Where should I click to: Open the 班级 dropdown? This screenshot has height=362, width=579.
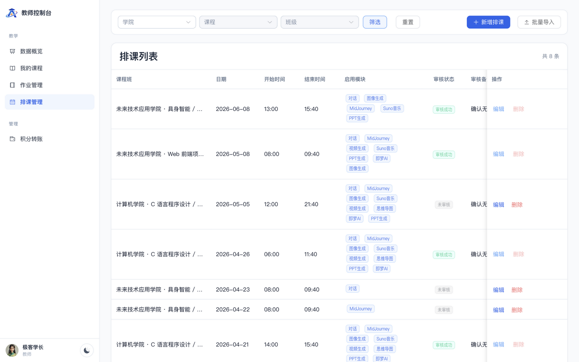[320, 22]
